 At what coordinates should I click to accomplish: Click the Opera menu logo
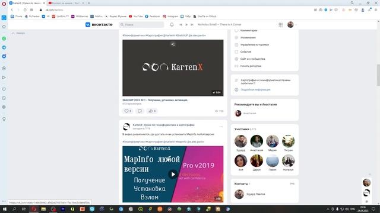tap(4, 4)
